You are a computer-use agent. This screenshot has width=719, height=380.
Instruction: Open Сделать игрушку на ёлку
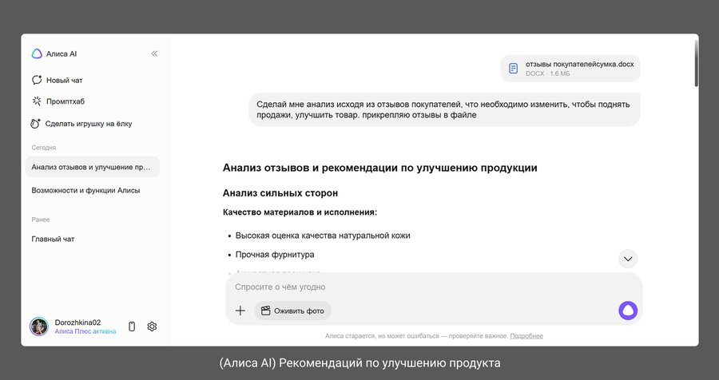pyautogui.click(x=81, y=124)
